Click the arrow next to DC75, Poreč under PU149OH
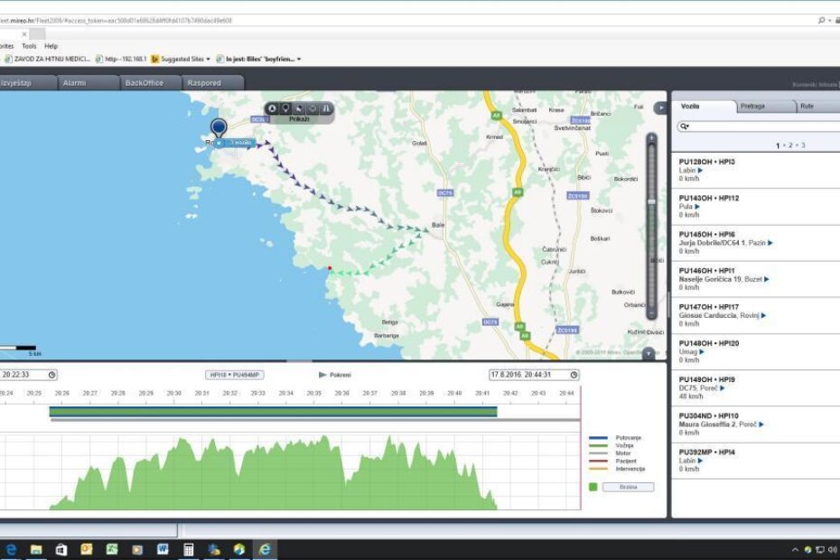840x560 pixels. pos(722,387)
